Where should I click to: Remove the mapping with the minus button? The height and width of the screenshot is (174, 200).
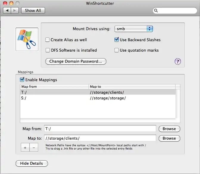(34, 147)
